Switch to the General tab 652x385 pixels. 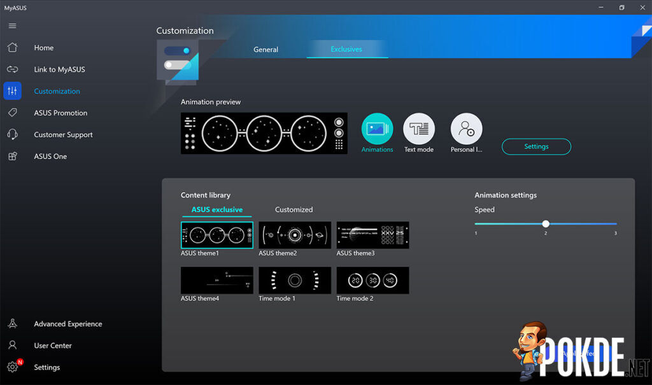266,50
